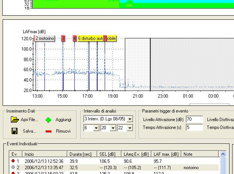The width and height of the screenshot is (234, 174).
Task: Sort by the SEL [dB] column header
Action: pyautogui.click(x=109, y=154)
